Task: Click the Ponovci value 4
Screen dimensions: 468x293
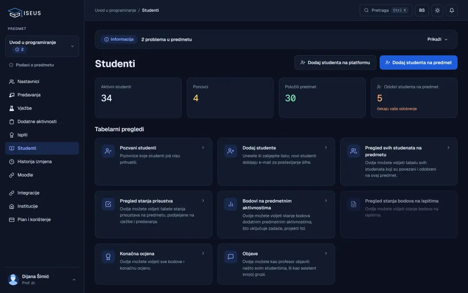Action: tap(196, 98)
